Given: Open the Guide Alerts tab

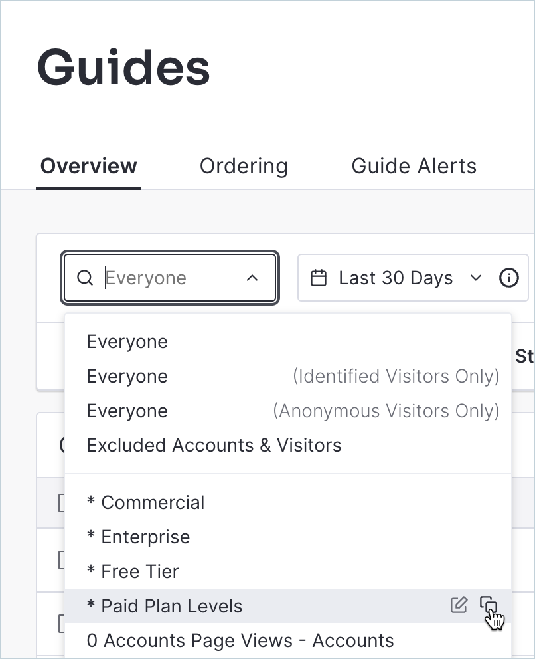Looking at the screenshot, I should [414, 165].
